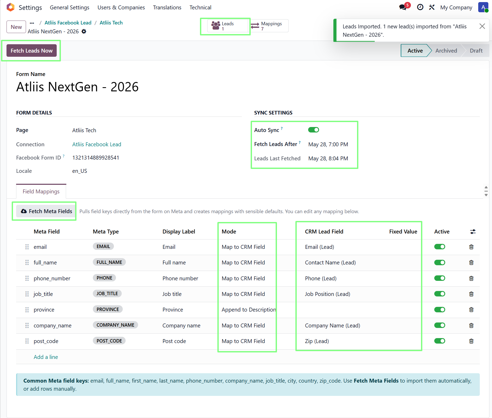Click the job_title row drag handle
The image size is (492, 418).
click(27, 294)
